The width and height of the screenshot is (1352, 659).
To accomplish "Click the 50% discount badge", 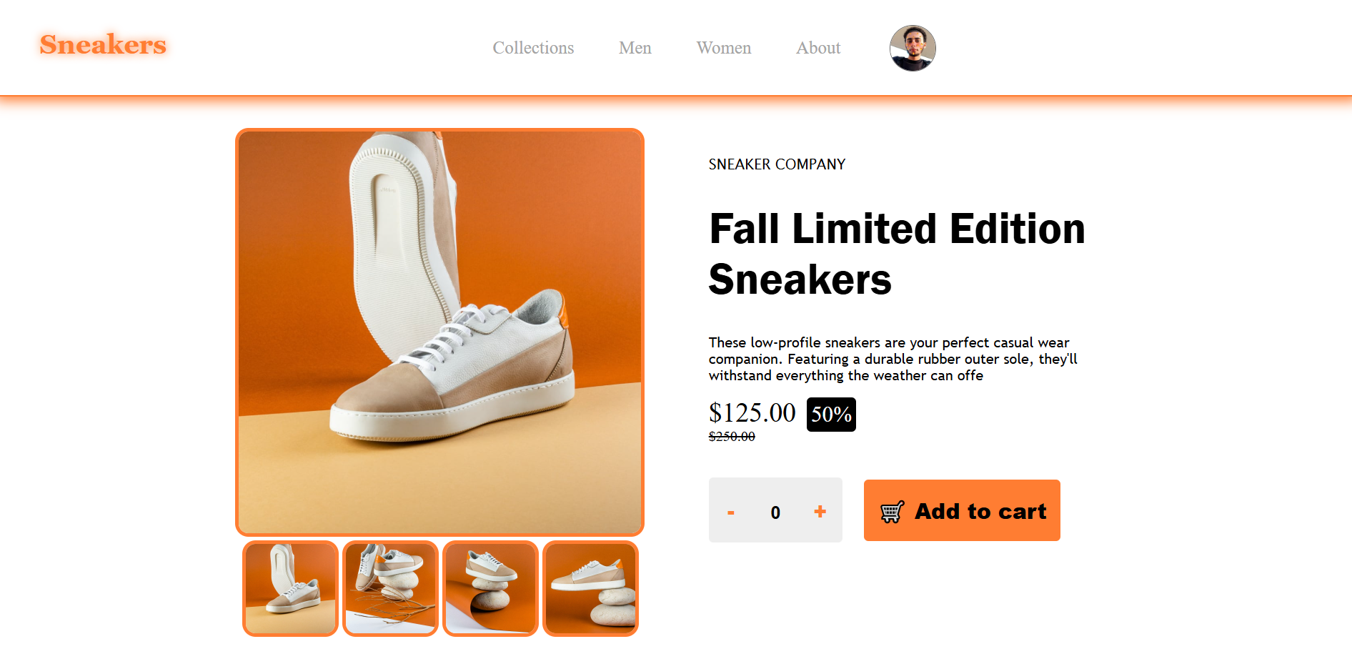I will coord(831,415).
